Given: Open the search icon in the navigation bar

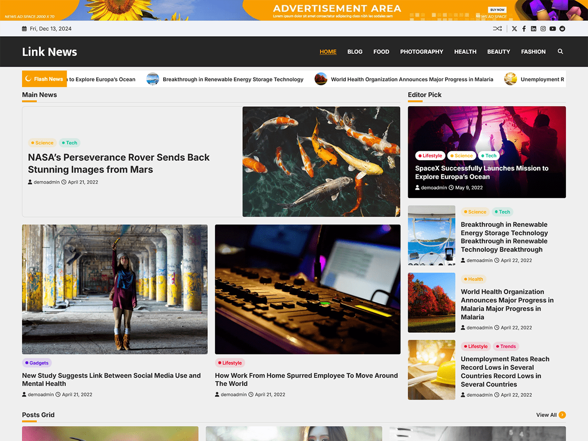Looking at the screenshot, I should tap(560, 51).
